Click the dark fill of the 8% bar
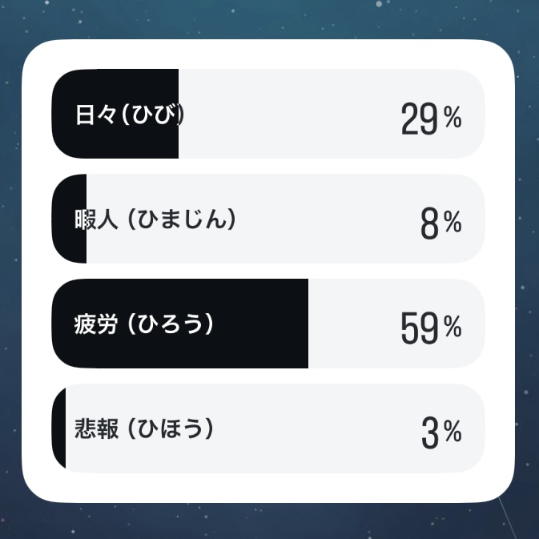Image resolution: width=539 pixels, height=539 pixels. (x=69, y=219)
